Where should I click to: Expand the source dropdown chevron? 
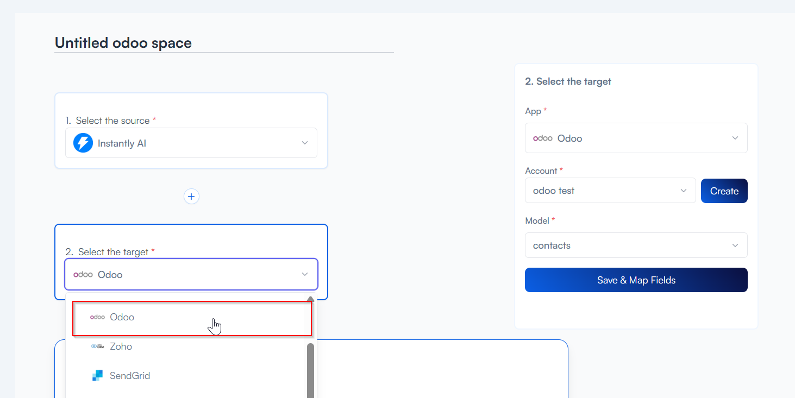coord(305,143)
